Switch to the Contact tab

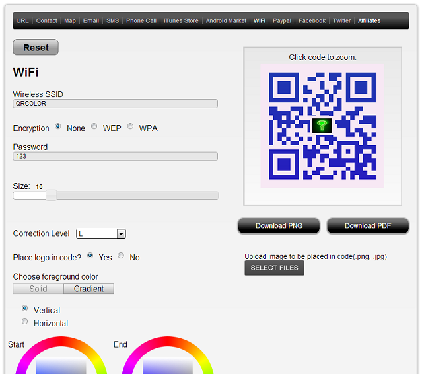tap(47, 20)
